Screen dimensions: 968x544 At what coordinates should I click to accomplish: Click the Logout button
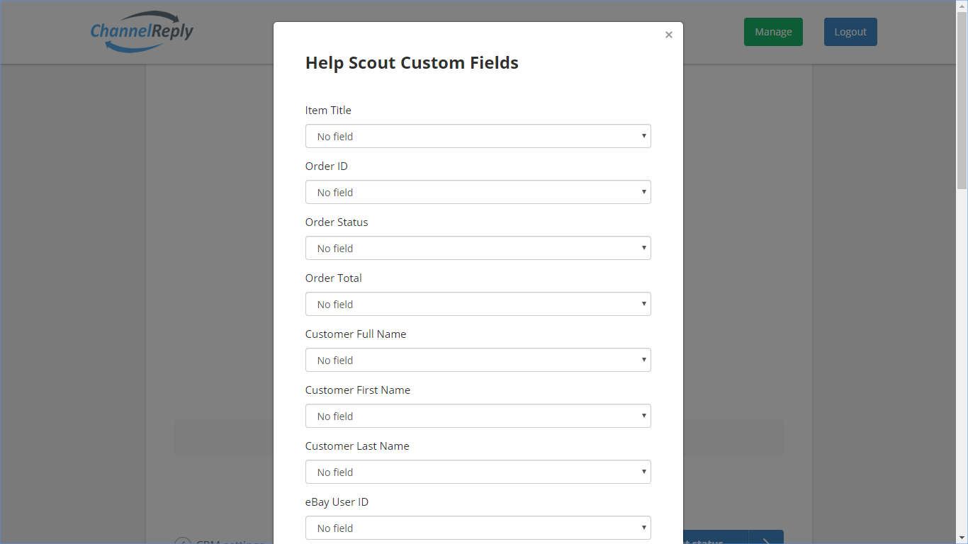point(850,32)
